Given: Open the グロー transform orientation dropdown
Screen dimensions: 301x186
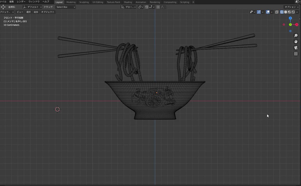Looking at the screenshot, I should (x=128, y=7).
